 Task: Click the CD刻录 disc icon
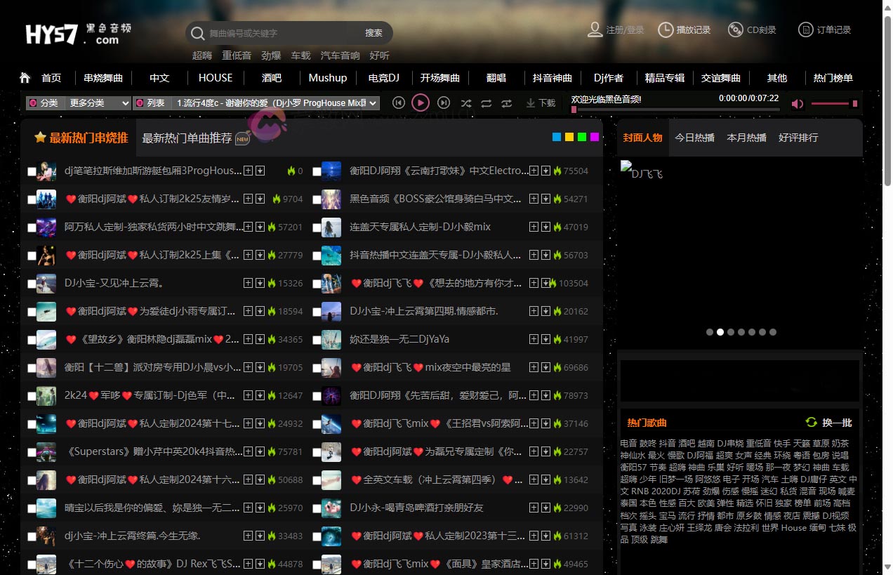[x=735, y=29]
